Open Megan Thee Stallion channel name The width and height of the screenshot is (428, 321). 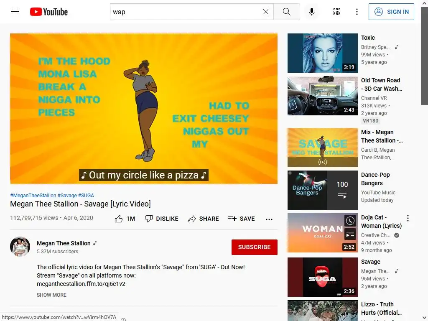point(64,243)
